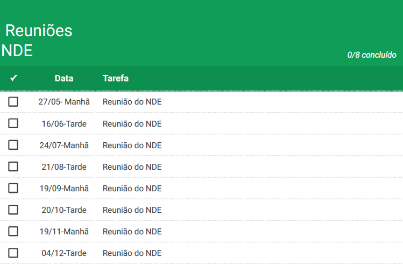Mark the 24/07-Manhã meeting as done
Screen dimensions: 403x264
tap(13, 145)
